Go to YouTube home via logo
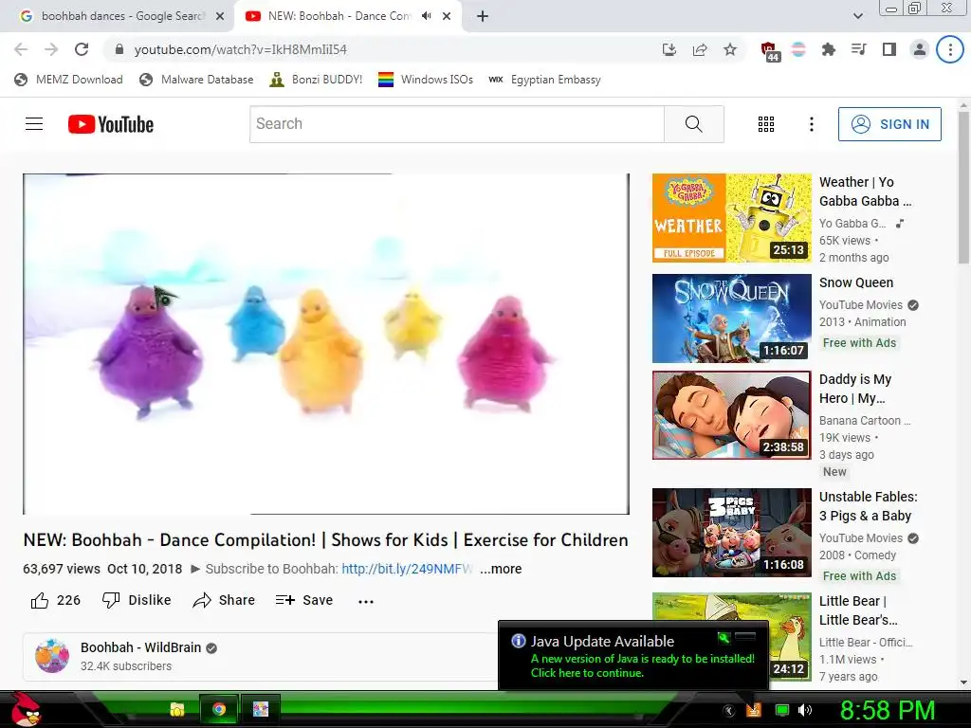Viewport: 971px width, 728px height. coord(111,124)
